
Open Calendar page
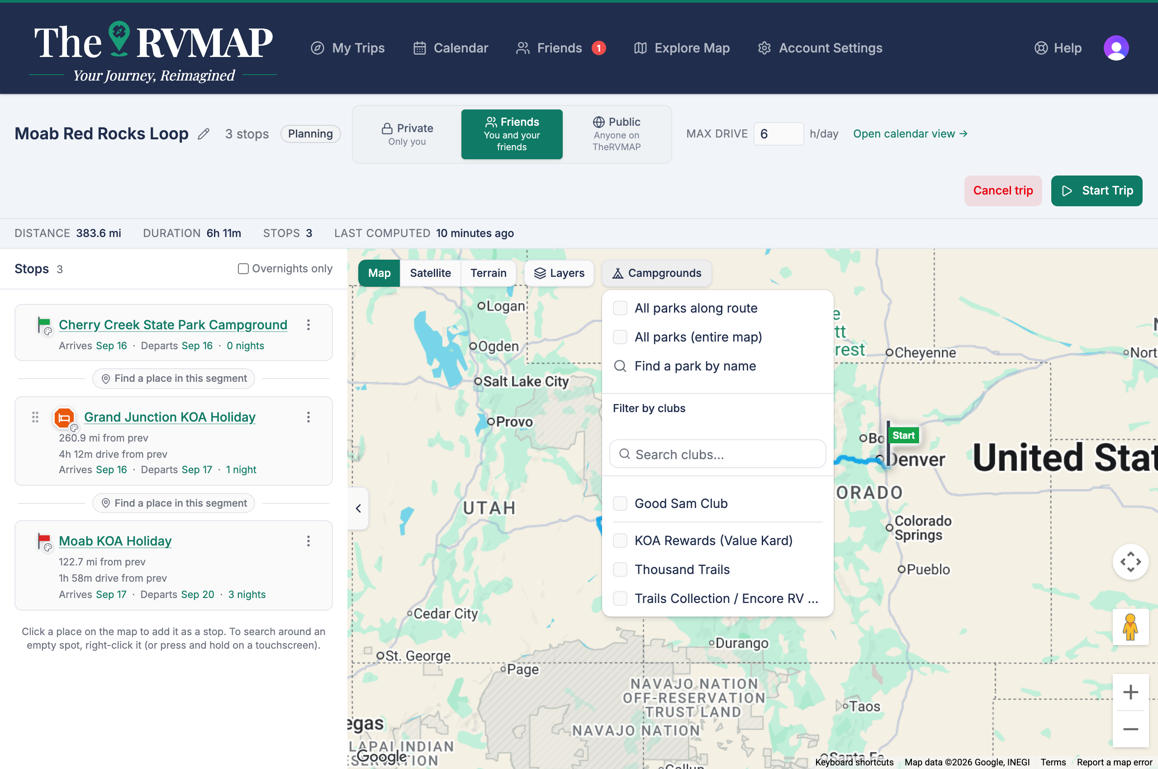pyautogui.click(x=451, y=48)
